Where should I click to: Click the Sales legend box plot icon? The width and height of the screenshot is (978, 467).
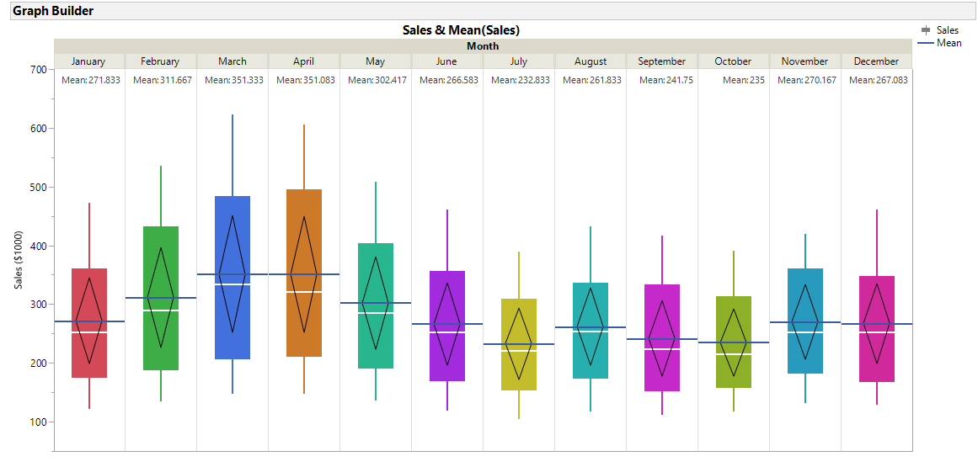pos(927,30)
